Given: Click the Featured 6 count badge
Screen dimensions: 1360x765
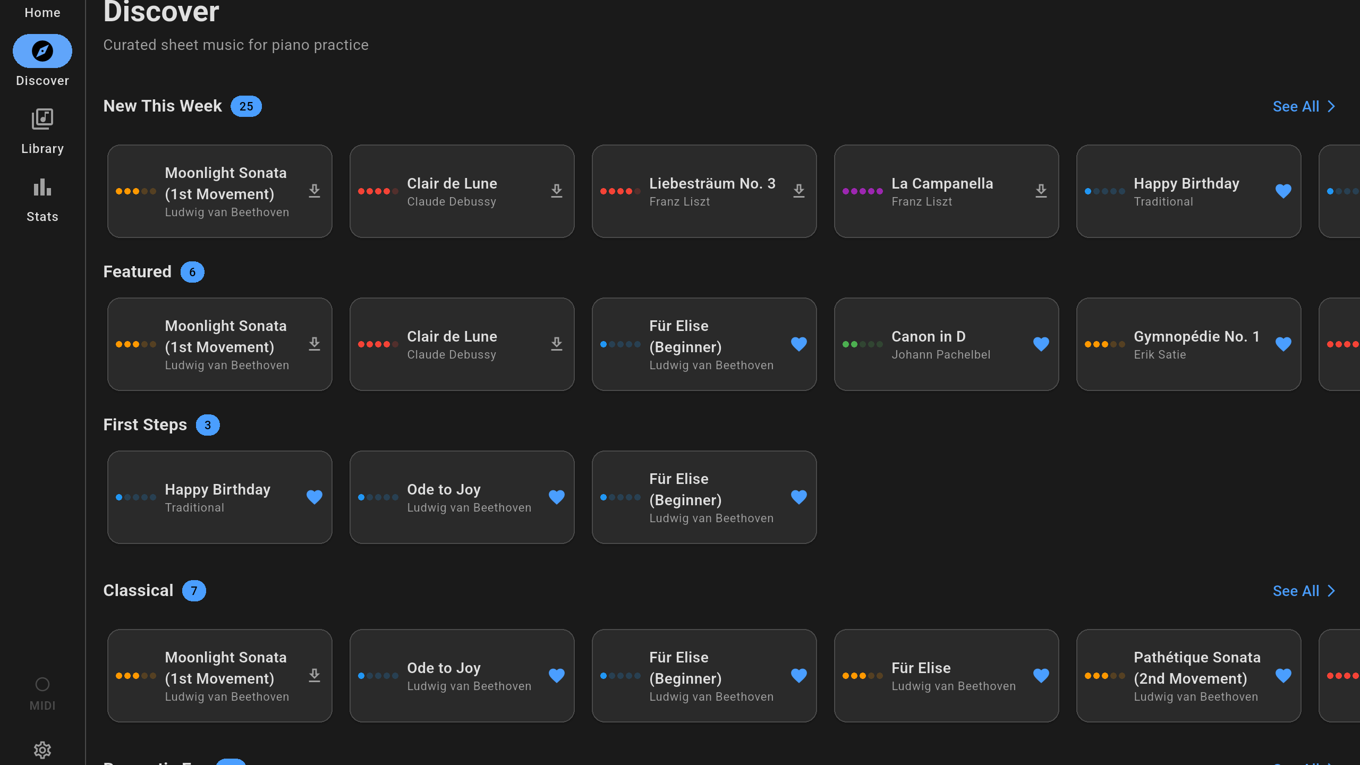Looking at the screenshot, I should pos(192,272).
